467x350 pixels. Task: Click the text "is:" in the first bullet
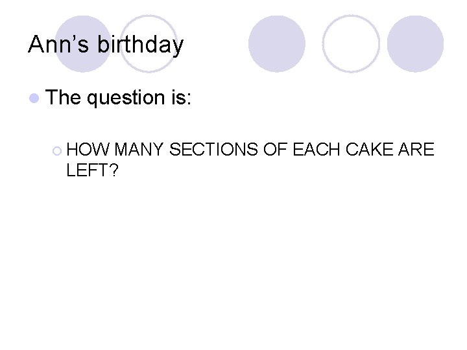click(181, 97)
